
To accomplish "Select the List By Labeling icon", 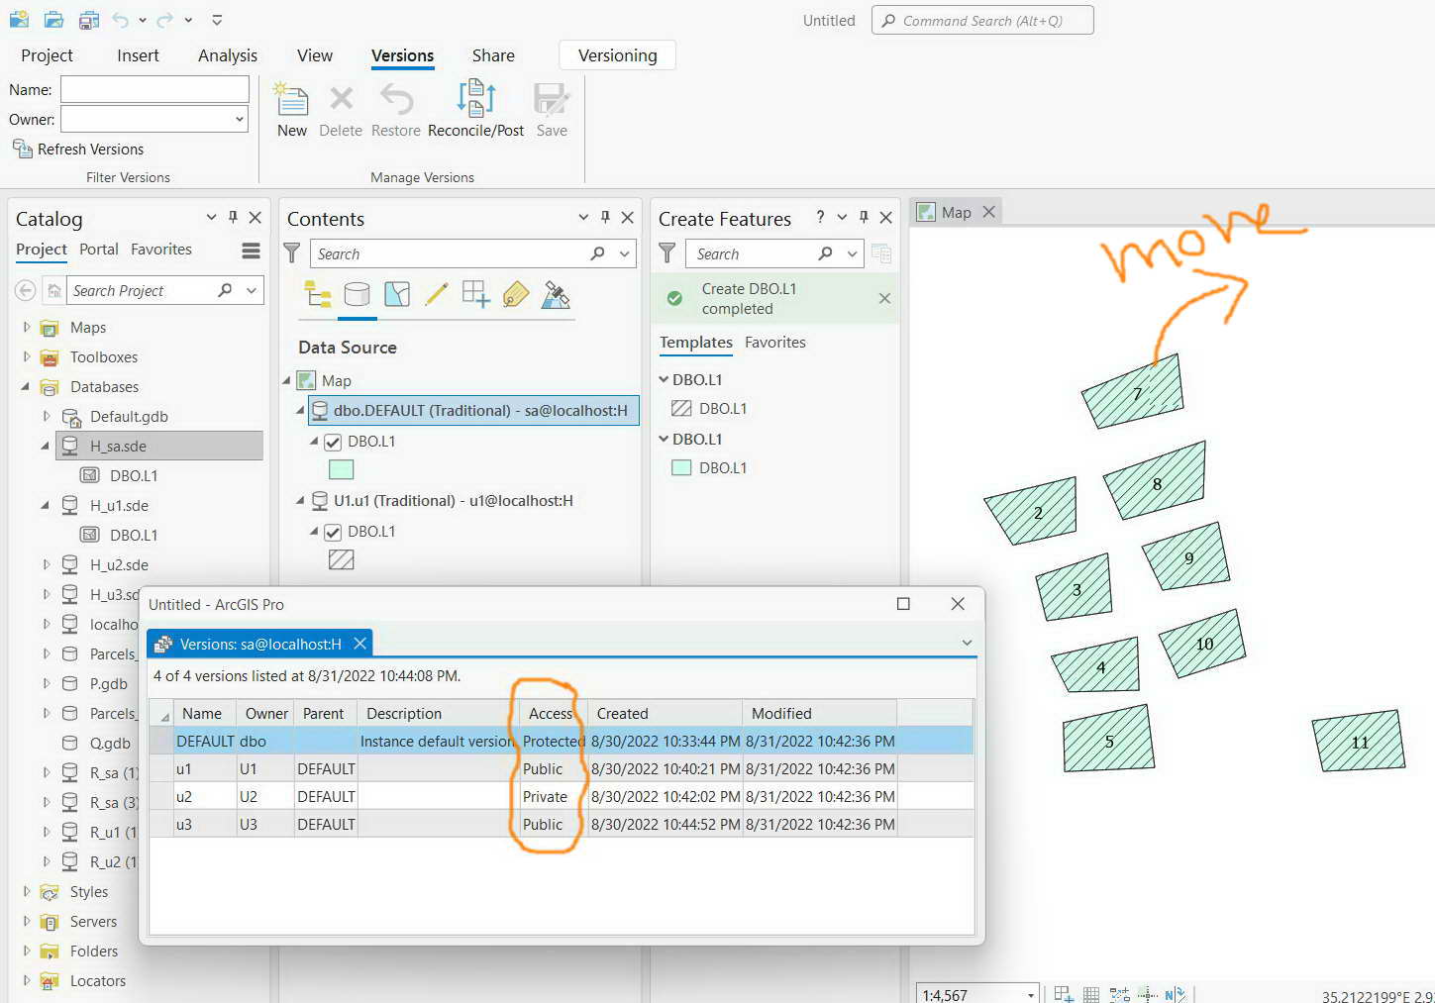I will click(515, 294).
